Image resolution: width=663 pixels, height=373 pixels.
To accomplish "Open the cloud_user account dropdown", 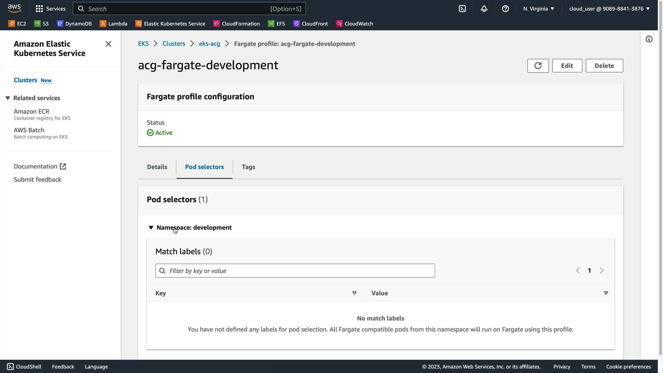I will click(609, 9).
